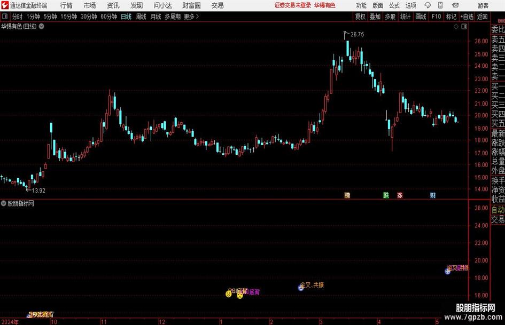
Task: Open the 公式 menu
Action: (394, 5)
